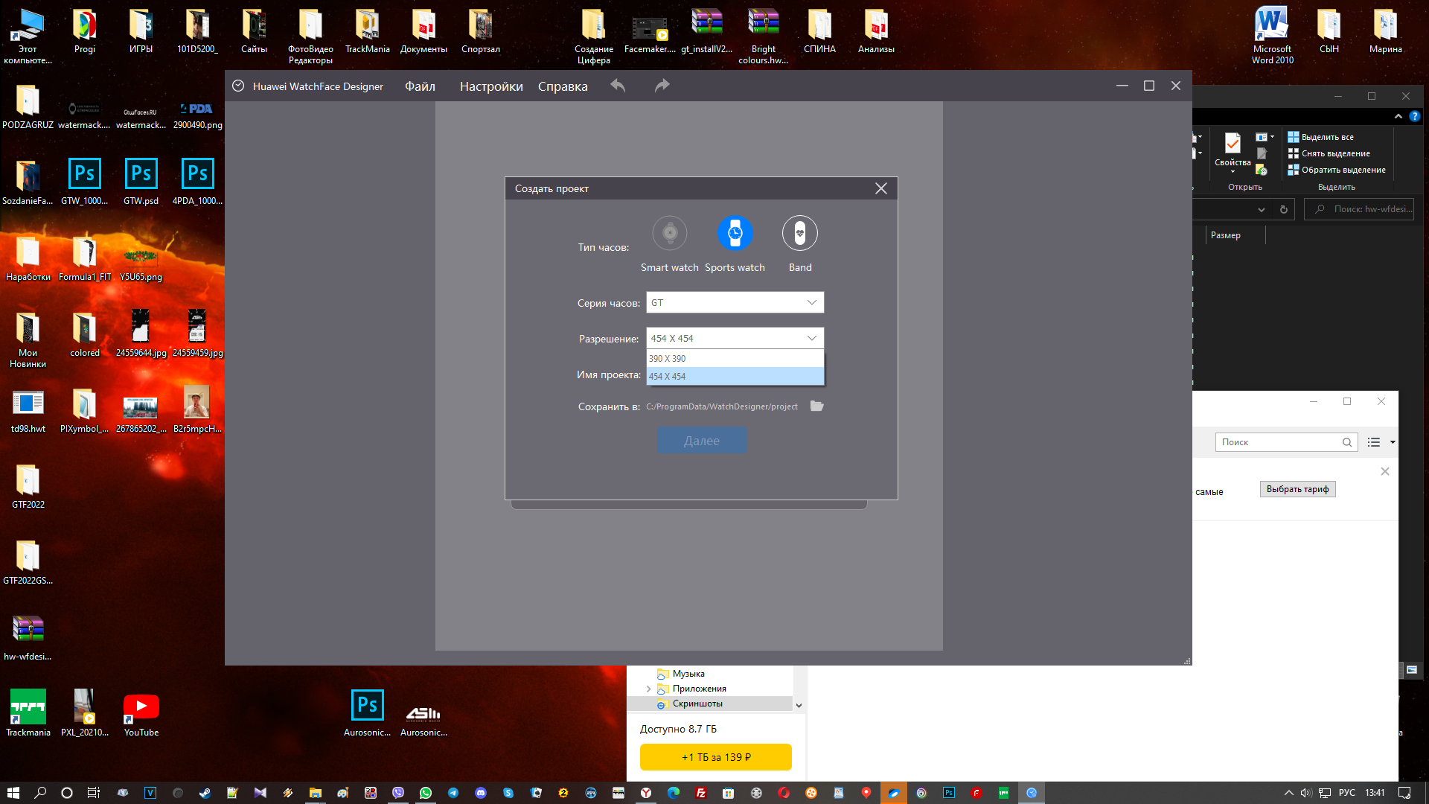Open the Windows Start menu
Image resolution: width=1429 pixels, height=804 pixels.
coord(13,793)
